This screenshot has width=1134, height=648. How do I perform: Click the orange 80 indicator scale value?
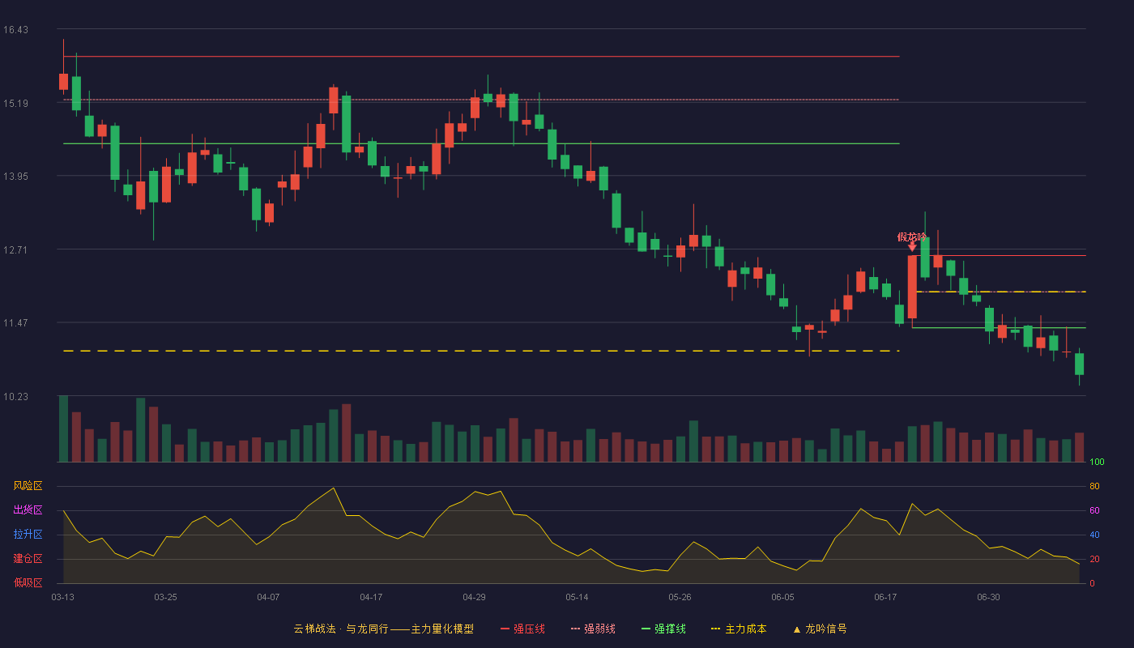click(1094, 486)
